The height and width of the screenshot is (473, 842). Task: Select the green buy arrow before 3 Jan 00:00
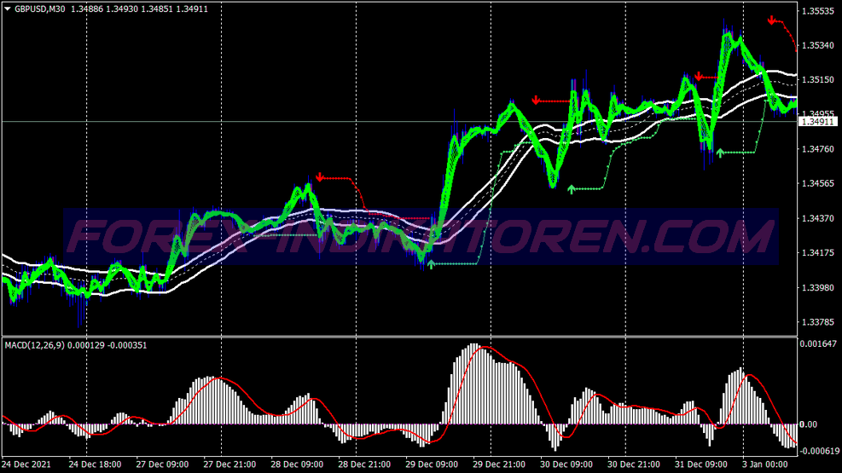click(720, 153)
